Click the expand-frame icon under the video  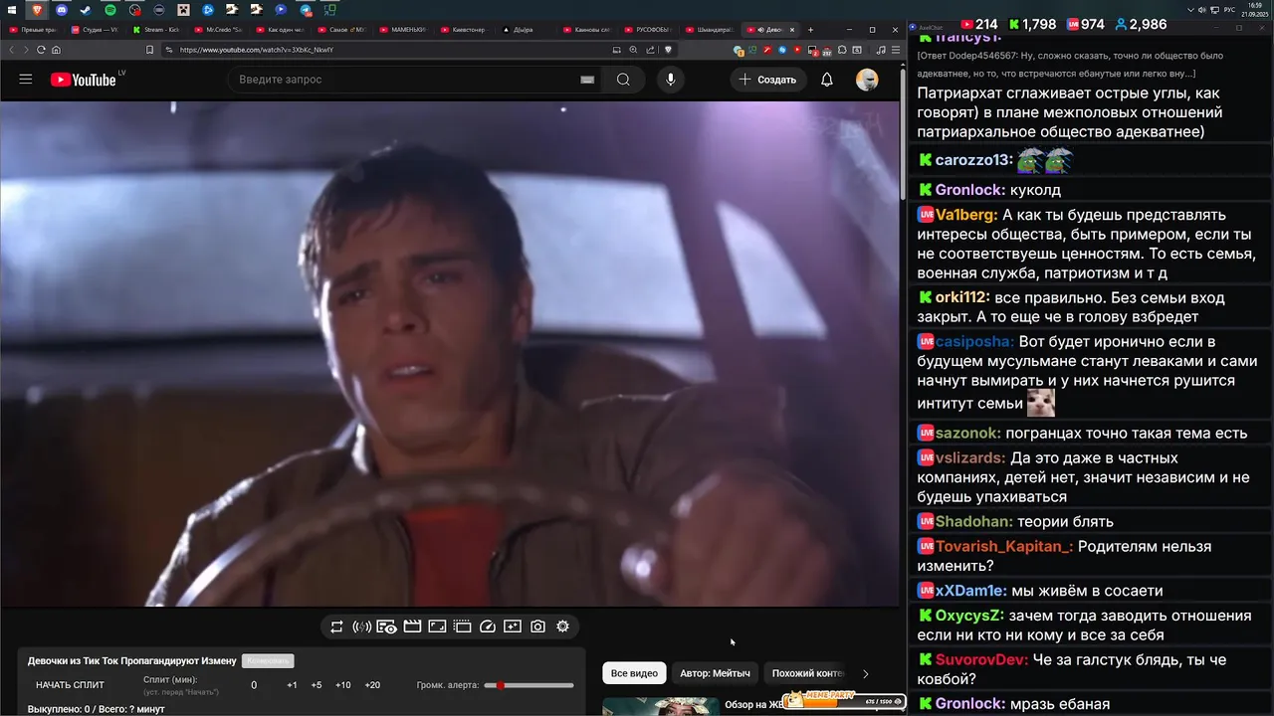point(437,626)
